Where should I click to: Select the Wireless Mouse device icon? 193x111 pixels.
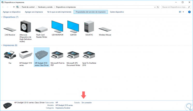(105, 29)
